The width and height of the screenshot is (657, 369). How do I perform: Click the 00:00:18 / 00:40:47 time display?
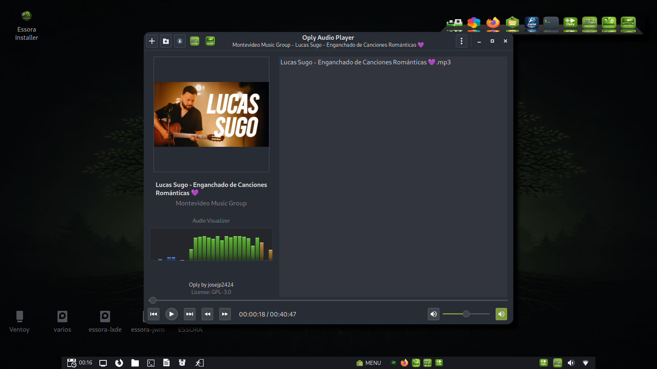coord(268,314)
